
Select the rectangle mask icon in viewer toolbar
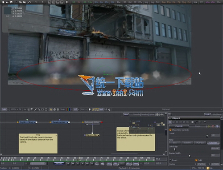tap(42, 109)
